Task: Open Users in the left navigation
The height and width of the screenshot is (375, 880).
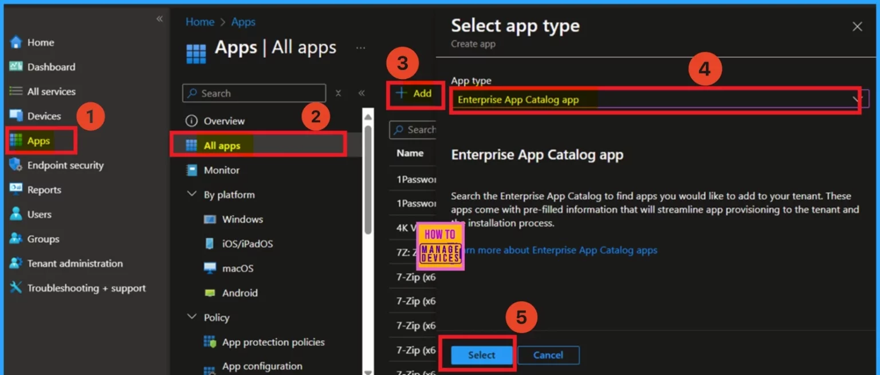Action: pyautogui.click(x=40, y=215)
